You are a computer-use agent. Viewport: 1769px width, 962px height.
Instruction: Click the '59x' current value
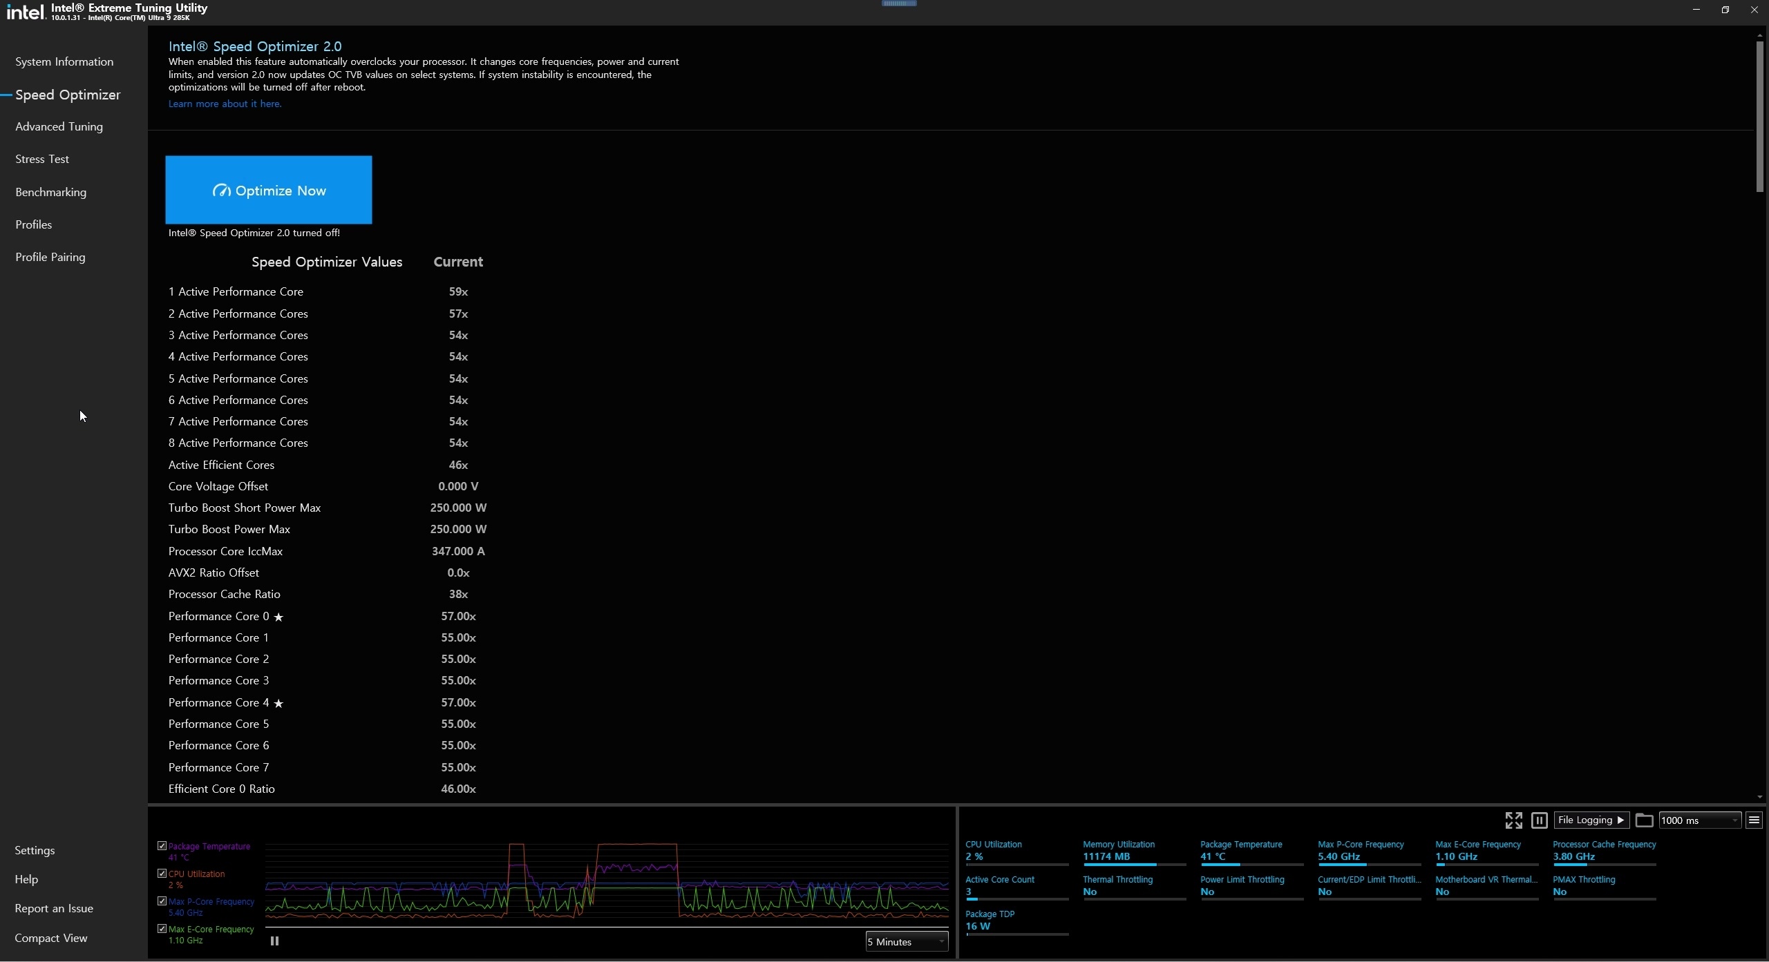point(458,291)
